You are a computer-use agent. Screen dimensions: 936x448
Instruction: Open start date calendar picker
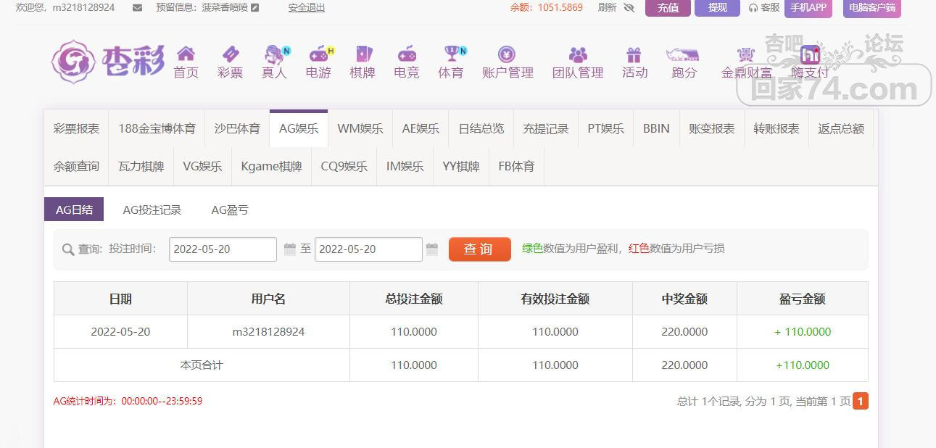point(289,249)
